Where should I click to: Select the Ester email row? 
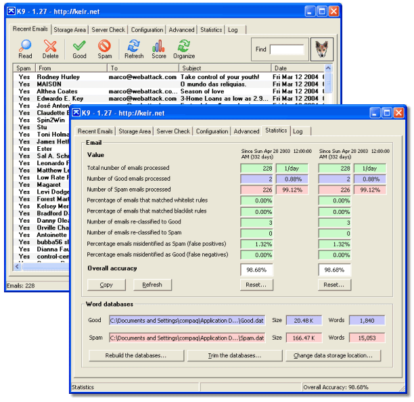41,149
